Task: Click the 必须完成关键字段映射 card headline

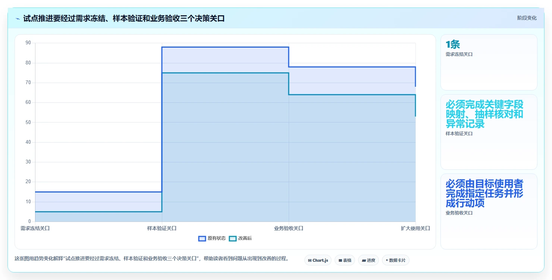Action: pos(484,114)
